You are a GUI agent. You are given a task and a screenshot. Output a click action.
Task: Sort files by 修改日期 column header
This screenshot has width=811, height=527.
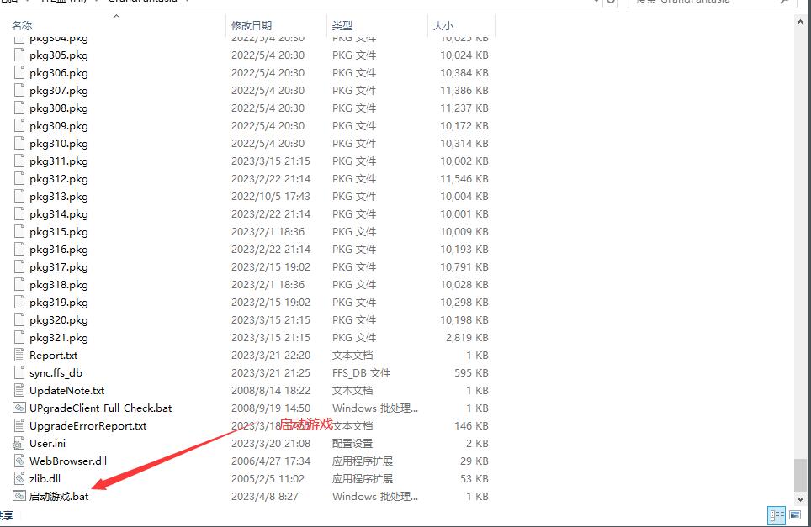[252, 26]
